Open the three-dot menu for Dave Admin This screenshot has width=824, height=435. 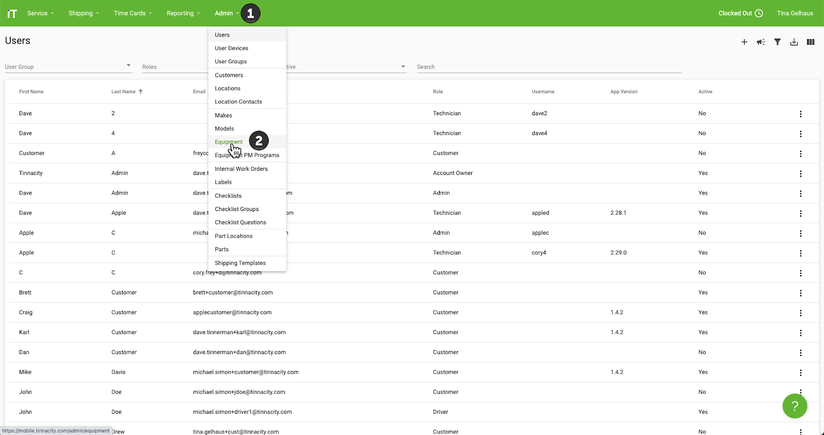click(x=801, y=194)
